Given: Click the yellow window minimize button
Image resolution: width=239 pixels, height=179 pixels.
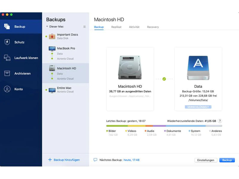Looking at the screenshot, I should [7, 15].
